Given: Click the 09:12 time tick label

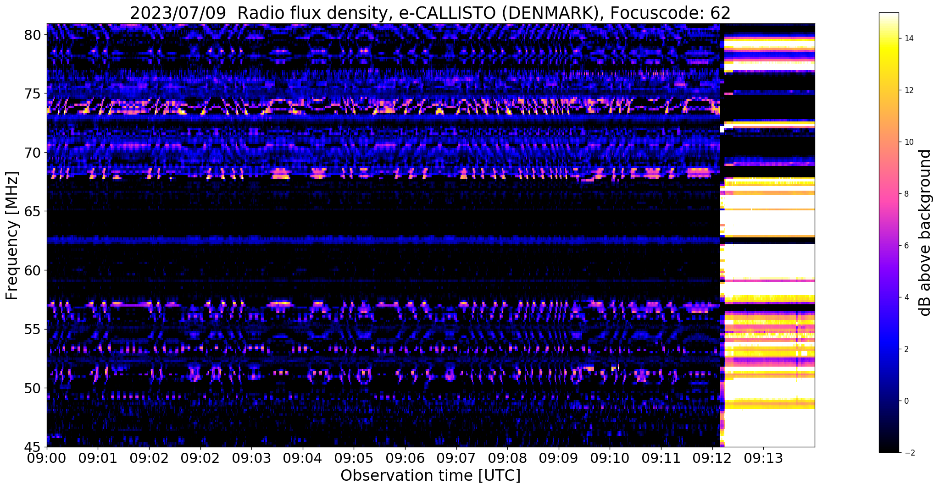Looking at the screenshot, I should click(x=712, y=458).
